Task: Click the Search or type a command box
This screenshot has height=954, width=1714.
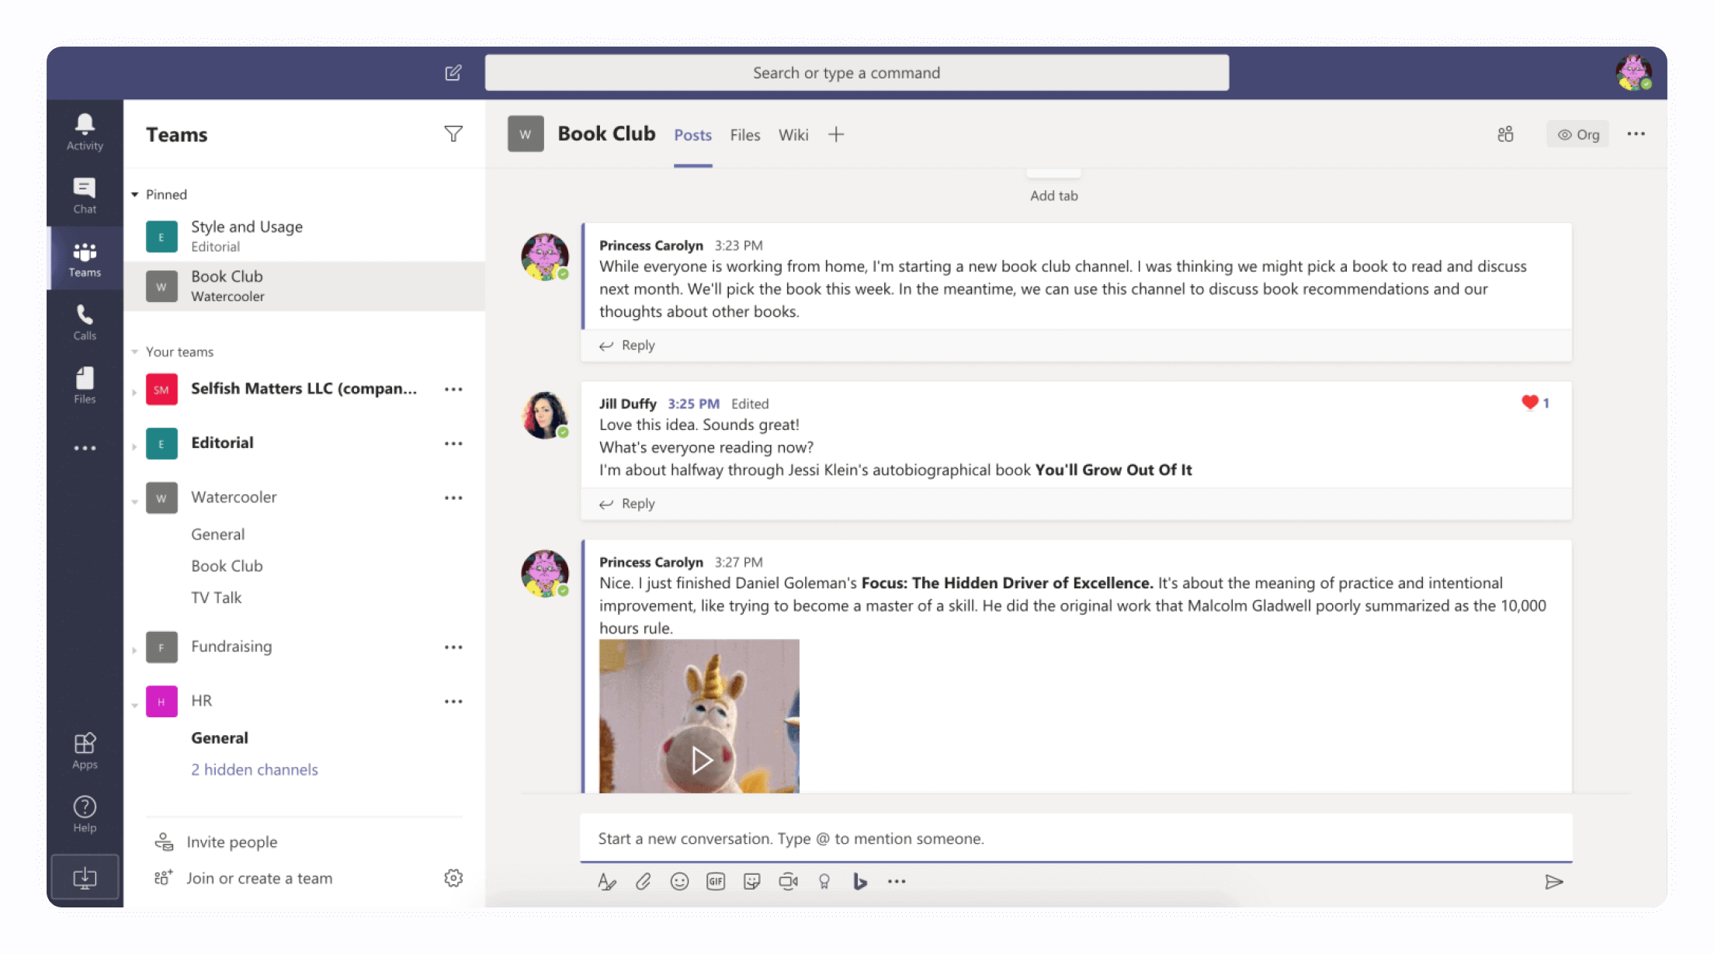Action: pos(856,73)
